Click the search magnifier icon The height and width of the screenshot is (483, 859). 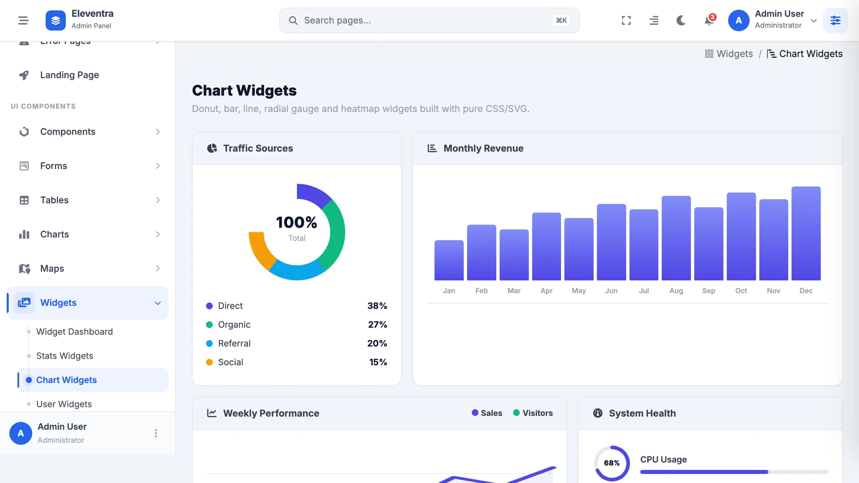tap(293, 20)
